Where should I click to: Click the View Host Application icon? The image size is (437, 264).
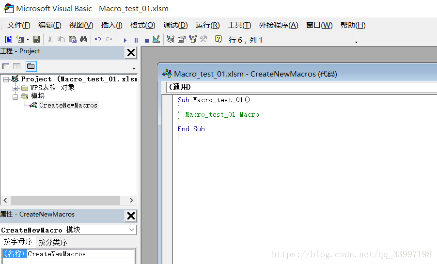[9, 39]
